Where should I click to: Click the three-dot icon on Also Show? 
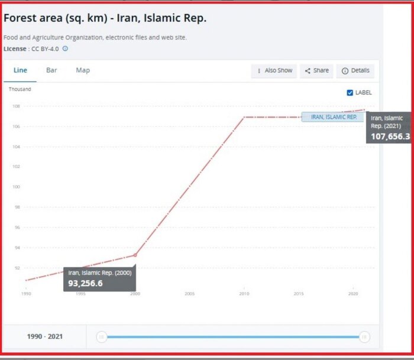coord(259,71)
